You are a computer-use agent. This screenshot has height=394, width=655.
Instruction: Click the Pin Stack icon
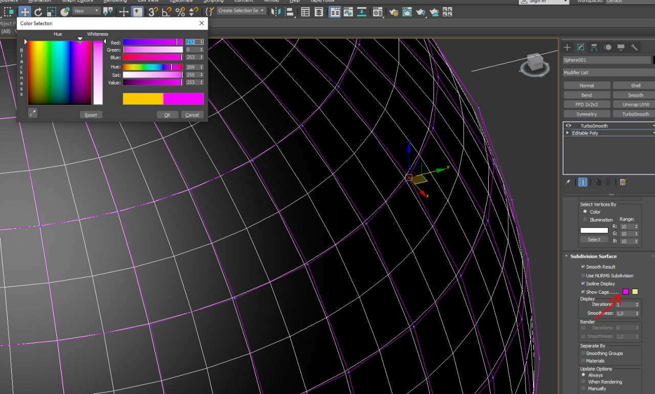[x=567, y=182]
